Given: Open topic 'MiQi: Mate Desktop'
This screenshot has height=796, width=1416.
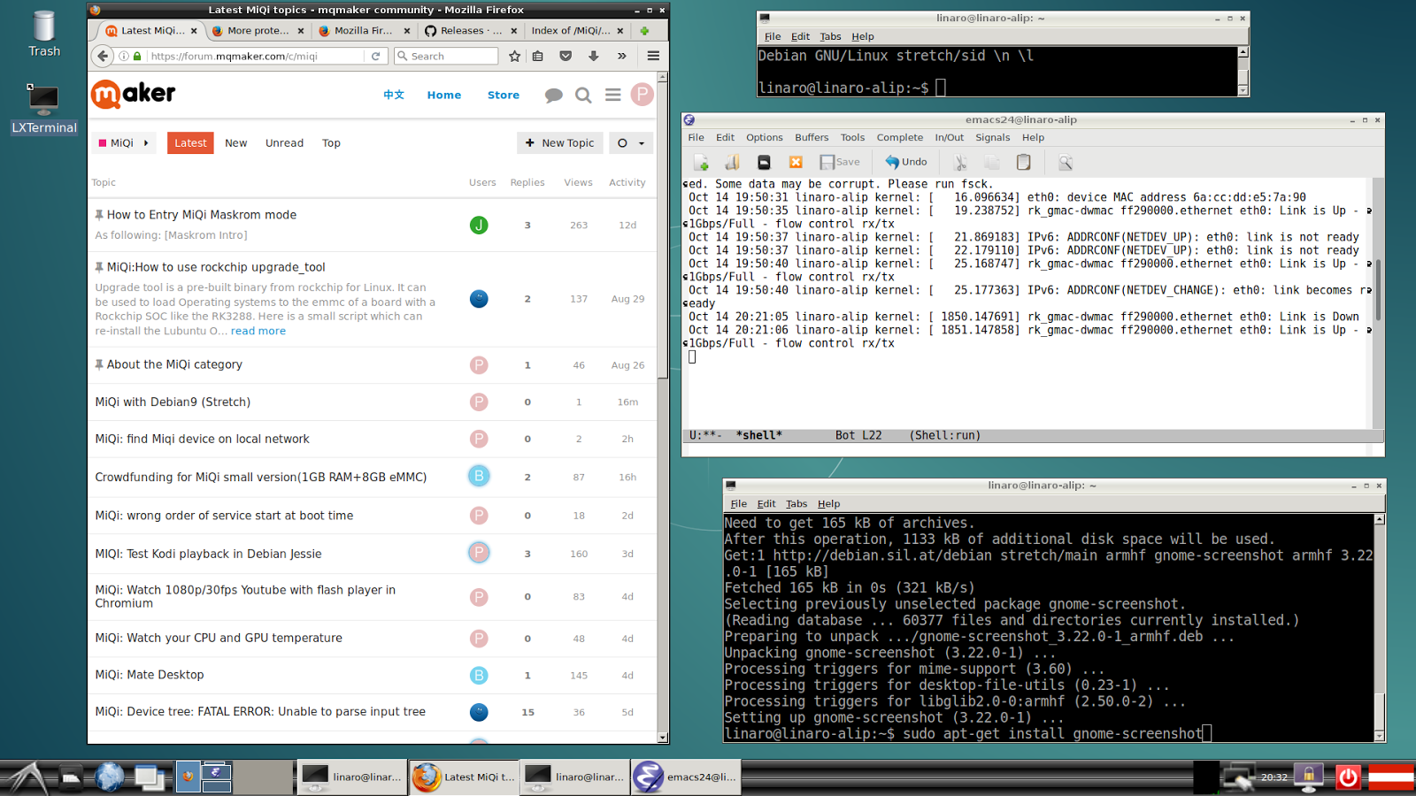Looking at the screenshot, I should click(150, 674).
